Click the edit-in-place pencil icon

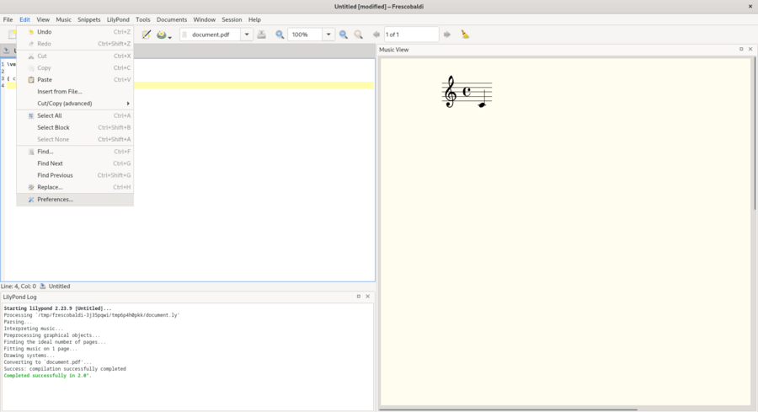[147, 35]
